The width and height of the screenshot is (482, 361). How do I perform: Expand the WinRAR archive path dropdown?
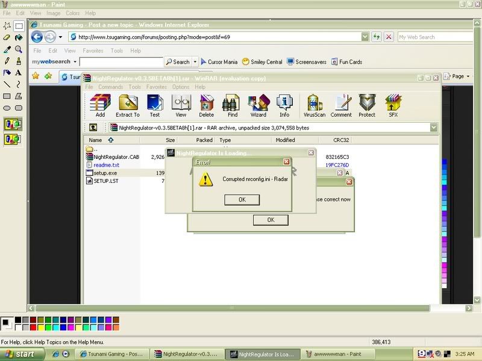(x=433, y=128)
